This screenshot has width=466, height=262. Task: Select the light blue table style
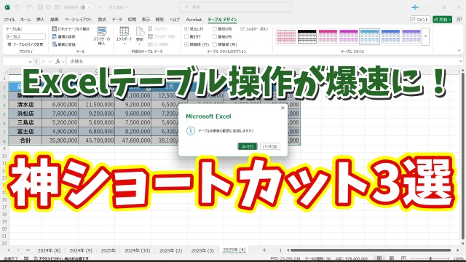[x=369, y=36]
